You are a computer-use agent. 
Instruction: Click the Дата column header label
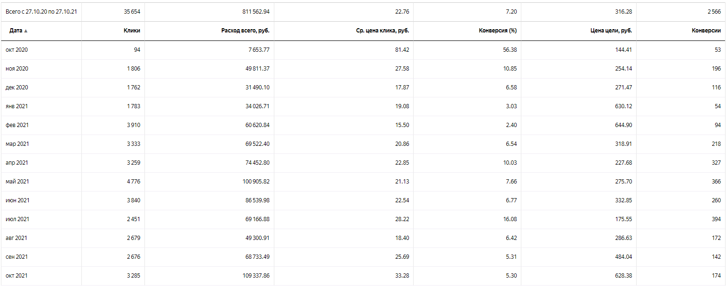coord(15,31)
